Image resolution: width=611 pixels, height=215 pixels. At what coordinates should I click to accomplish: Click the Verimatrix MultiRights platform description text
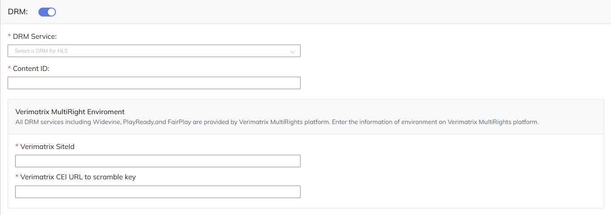pos(276,122)
